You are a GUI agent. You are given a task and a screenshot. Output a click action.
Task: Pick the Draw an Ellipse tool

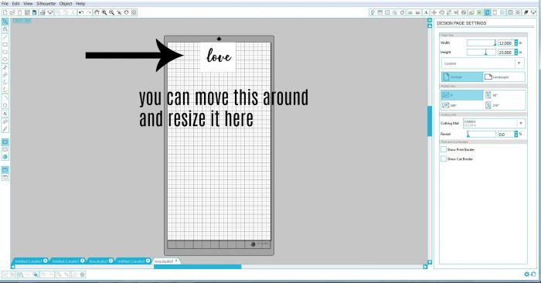5,60
